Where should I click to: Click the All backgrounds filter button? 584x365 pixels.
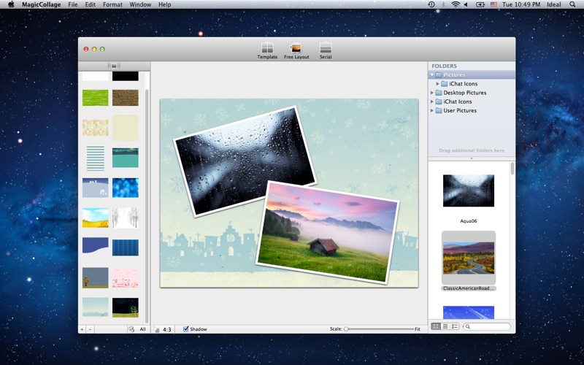pos(142,329)
